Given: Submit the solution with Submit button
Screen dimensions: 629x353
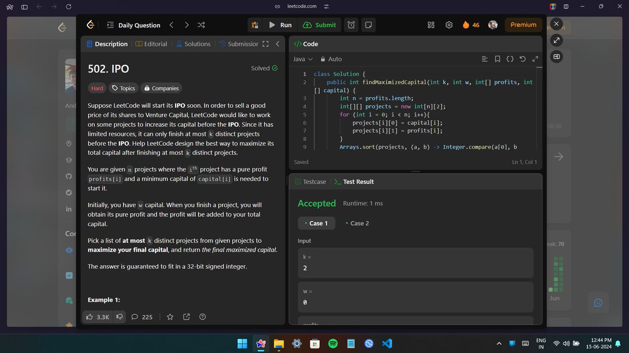Looking at the screenshot, I should click(x=320, y=25).
